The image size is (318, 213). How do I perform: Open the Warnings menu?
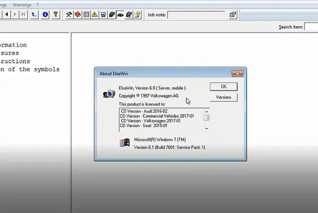click(22, 5)
